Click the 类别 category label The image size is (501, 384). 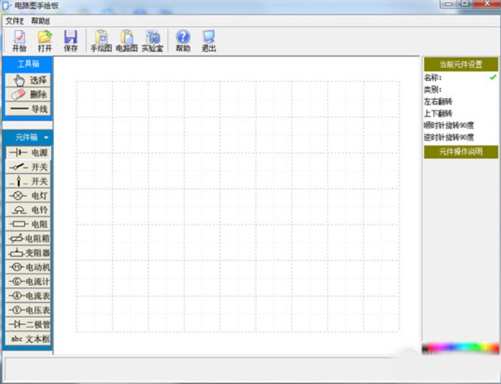click(x=432, y=89)
